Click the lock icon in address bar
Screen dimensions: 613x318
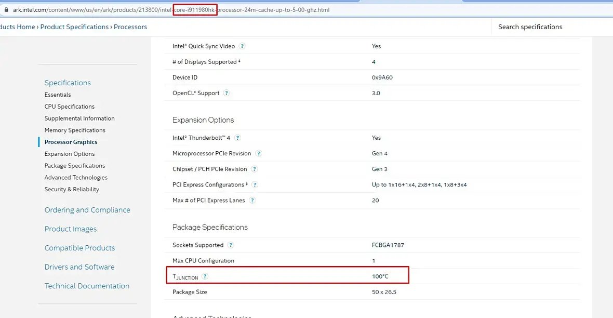[6, 10]
